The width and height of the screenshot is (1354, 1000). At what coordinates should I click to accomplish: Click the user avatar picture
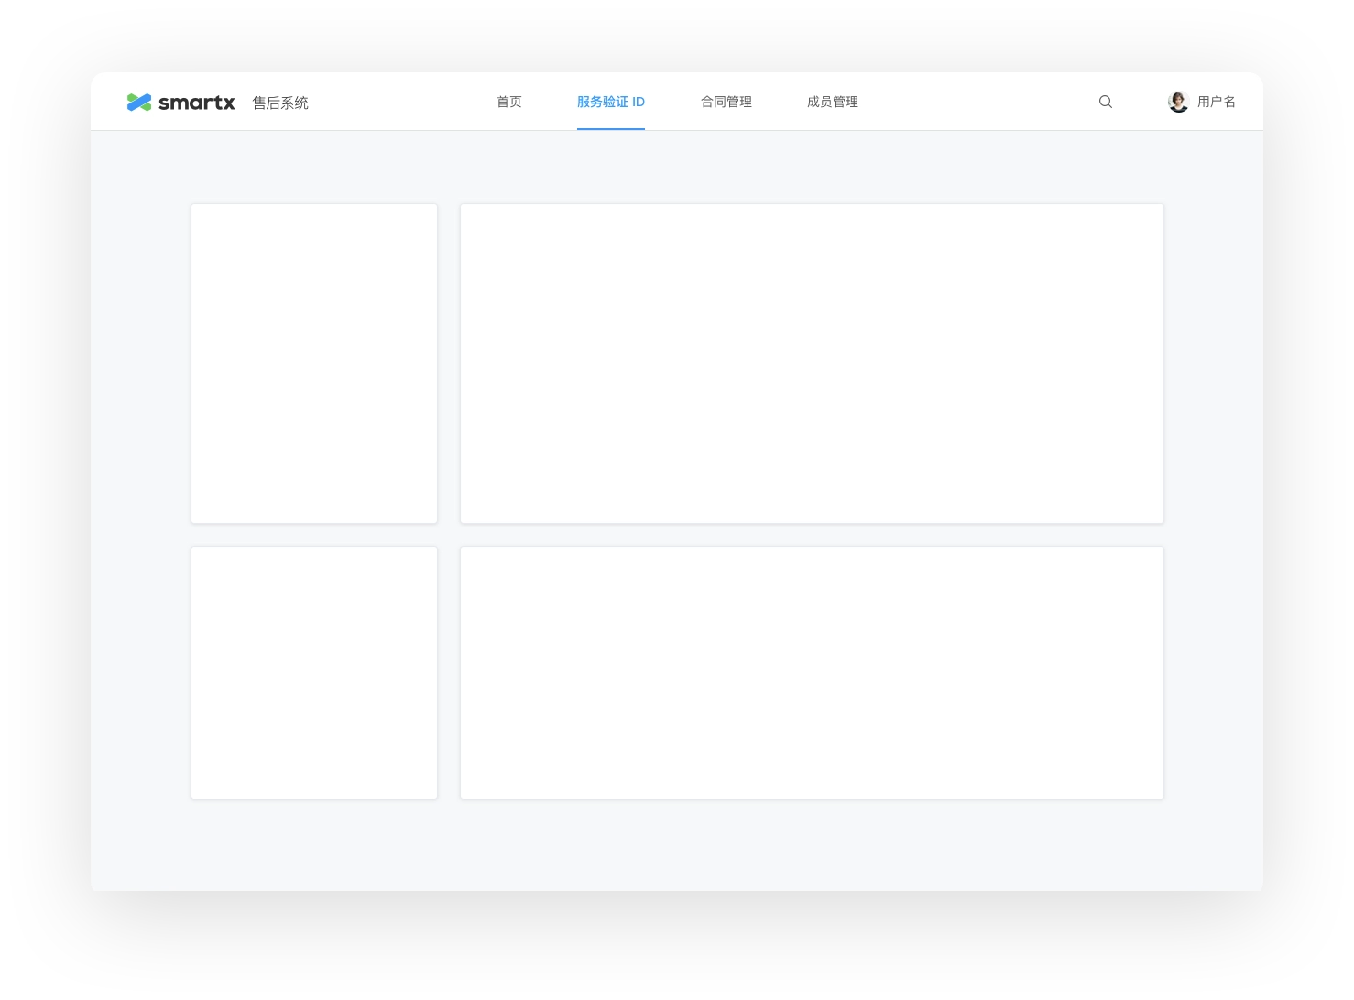[1178, 102]
